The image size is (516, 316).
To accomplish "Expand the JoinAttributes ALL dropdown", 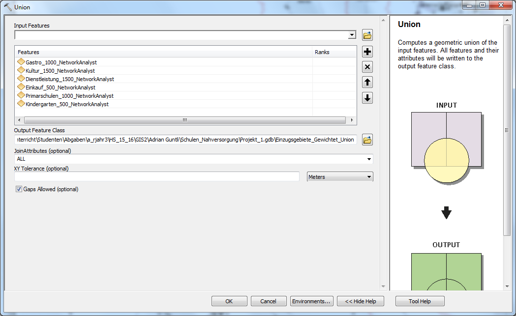I will [x=368, y=159].
